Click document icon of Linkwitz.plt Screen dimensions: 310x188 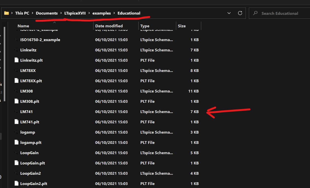coord(16,60)
